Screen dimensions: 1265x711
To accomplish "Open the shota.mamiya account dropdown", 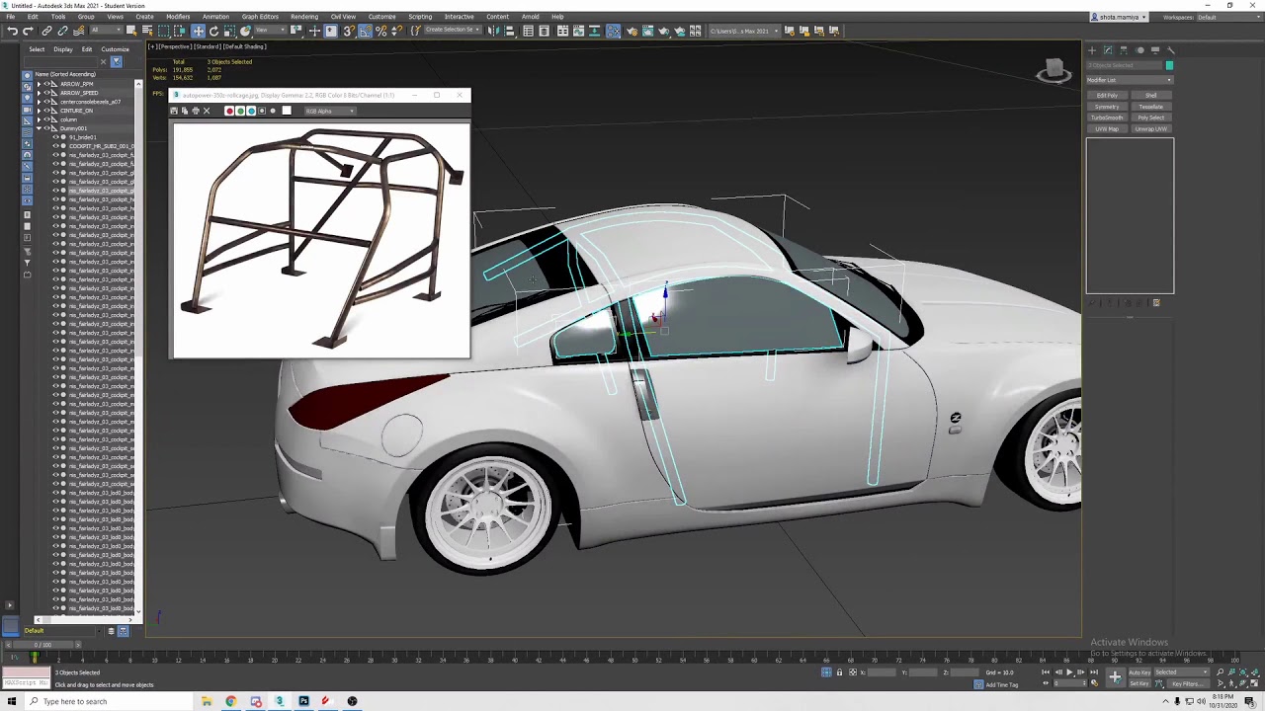I will [1119, 17].
